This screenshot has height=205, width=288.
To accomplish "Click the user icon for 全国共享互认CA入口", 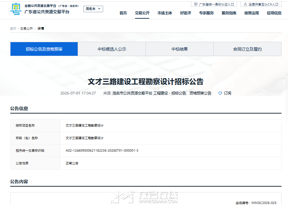I will [x=245, y=4].
